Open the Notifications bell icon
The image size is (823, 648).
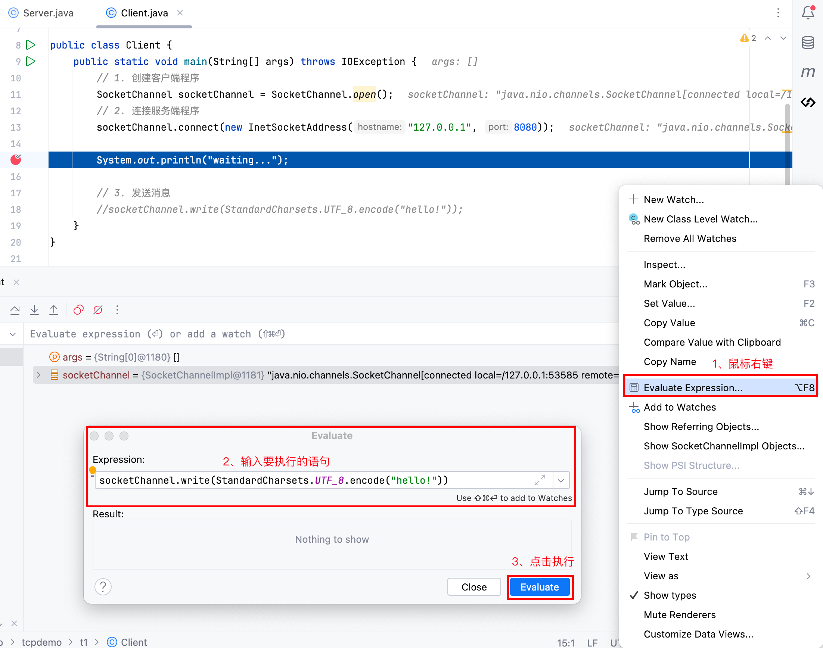pyautogui.click(x=808, y=13)
